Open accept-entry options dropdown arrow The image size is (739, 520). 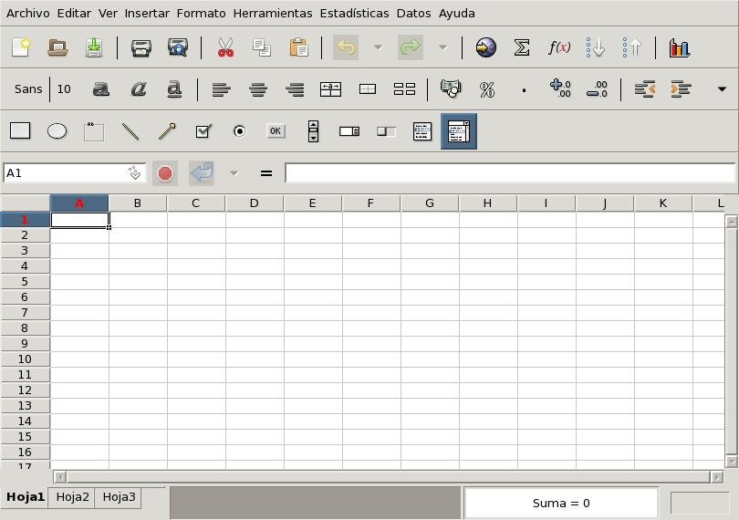[234, 173]
